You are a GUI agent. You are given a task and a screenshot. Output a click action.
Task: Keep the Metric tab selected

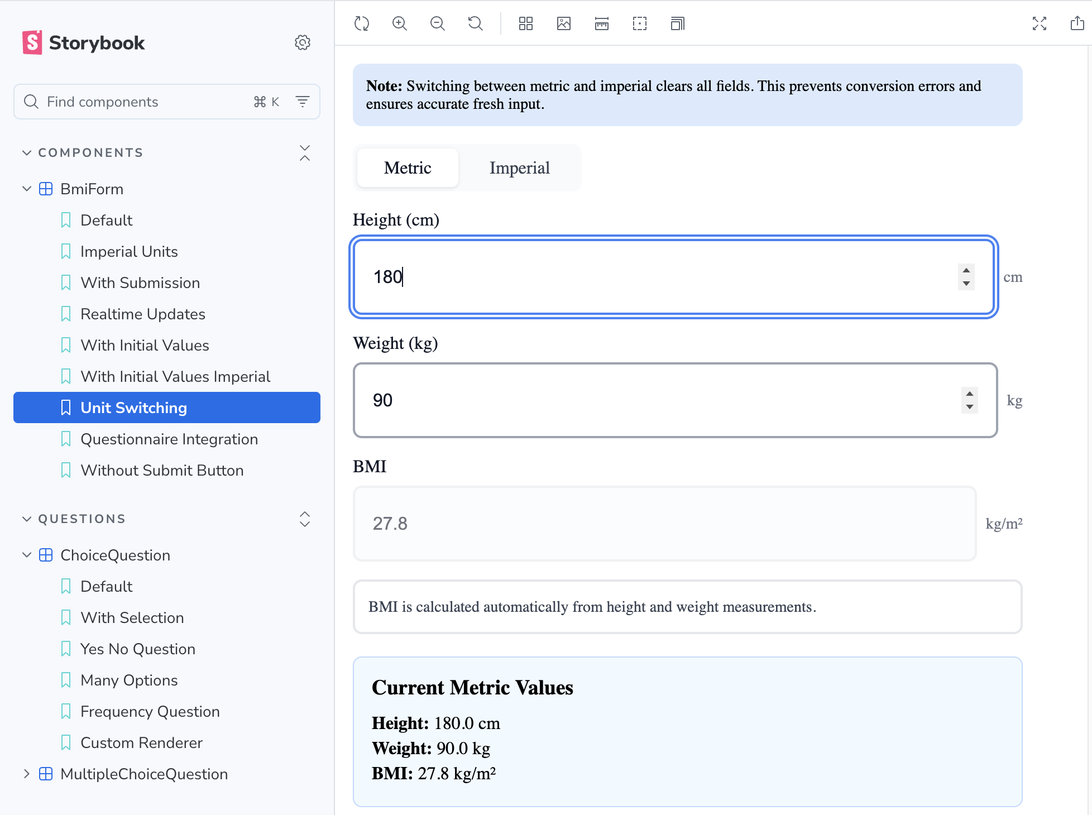(x=407, y=167)
